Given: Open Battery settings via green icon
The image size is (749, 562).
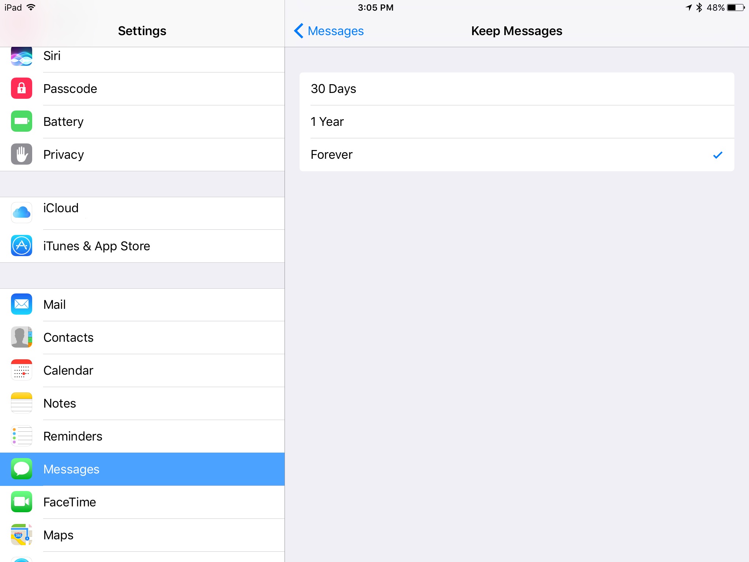Looking at the screenshot, I should 22,121.
